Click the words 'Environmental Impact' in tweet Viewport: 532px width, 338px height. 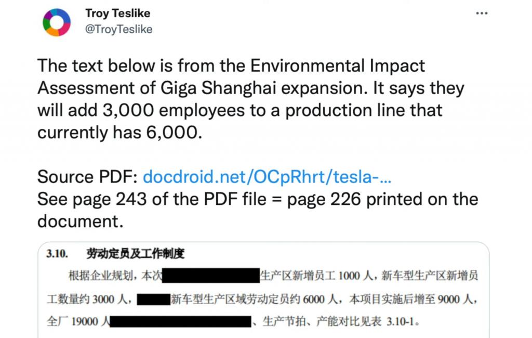(338, 66)
